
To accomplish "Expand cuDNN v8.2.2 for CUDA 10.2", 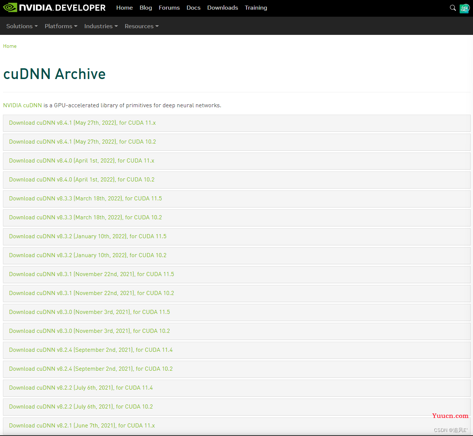I will 236,407.
